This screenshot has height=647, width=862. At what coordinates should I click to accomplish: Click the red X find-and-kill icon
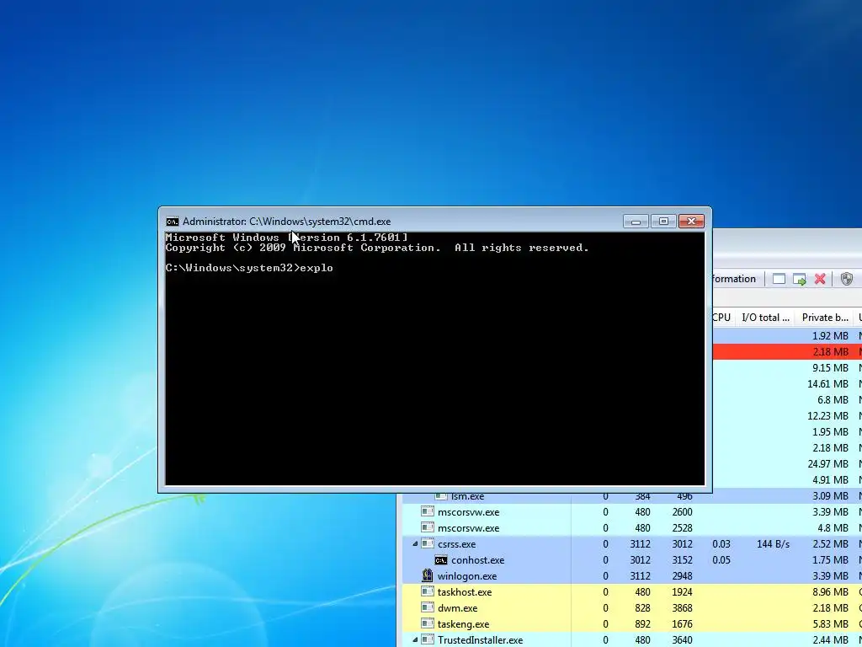point(820,279)
